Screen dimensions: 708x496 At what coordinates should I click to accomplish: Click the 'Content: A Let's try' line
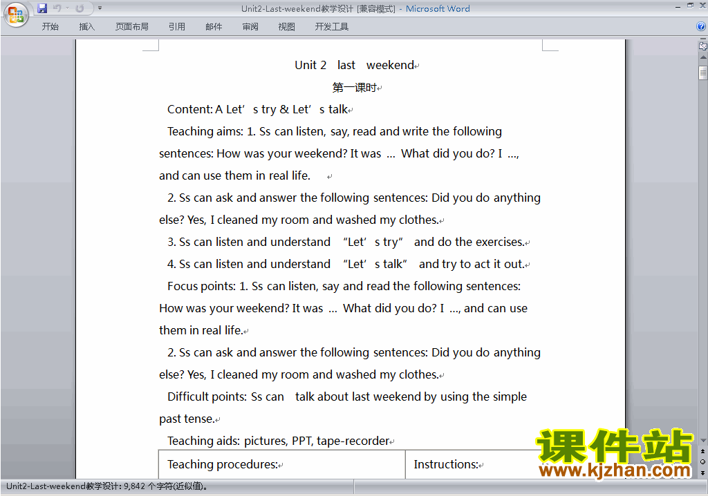point(257,109)
